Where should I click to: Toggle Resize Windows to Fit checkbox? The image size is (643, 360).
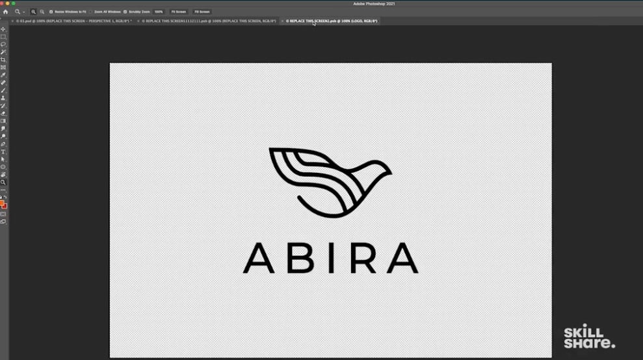51,12
